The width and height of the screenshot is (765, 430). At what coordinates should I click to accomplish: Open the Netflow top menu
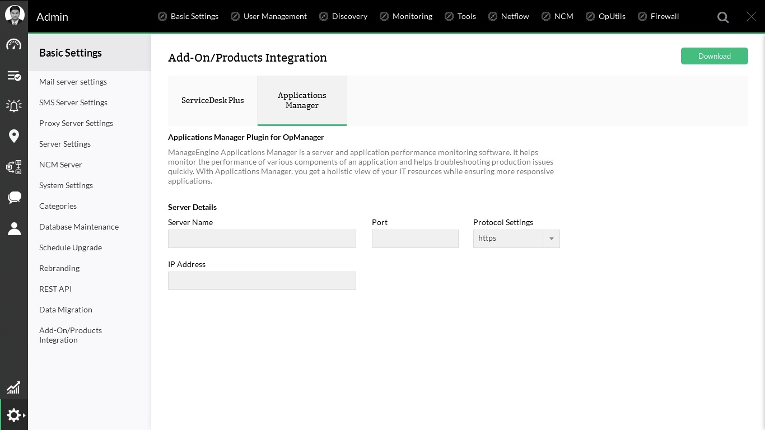tap(509, 16)
